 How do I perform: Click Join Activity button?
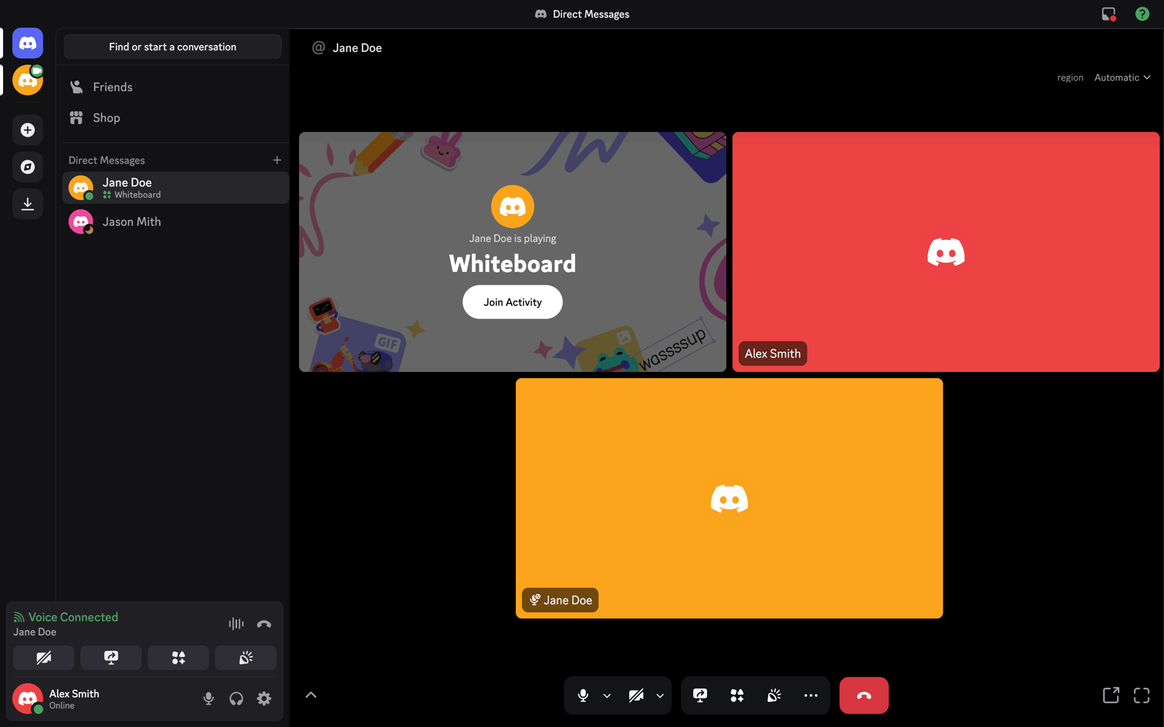[512, 302]
